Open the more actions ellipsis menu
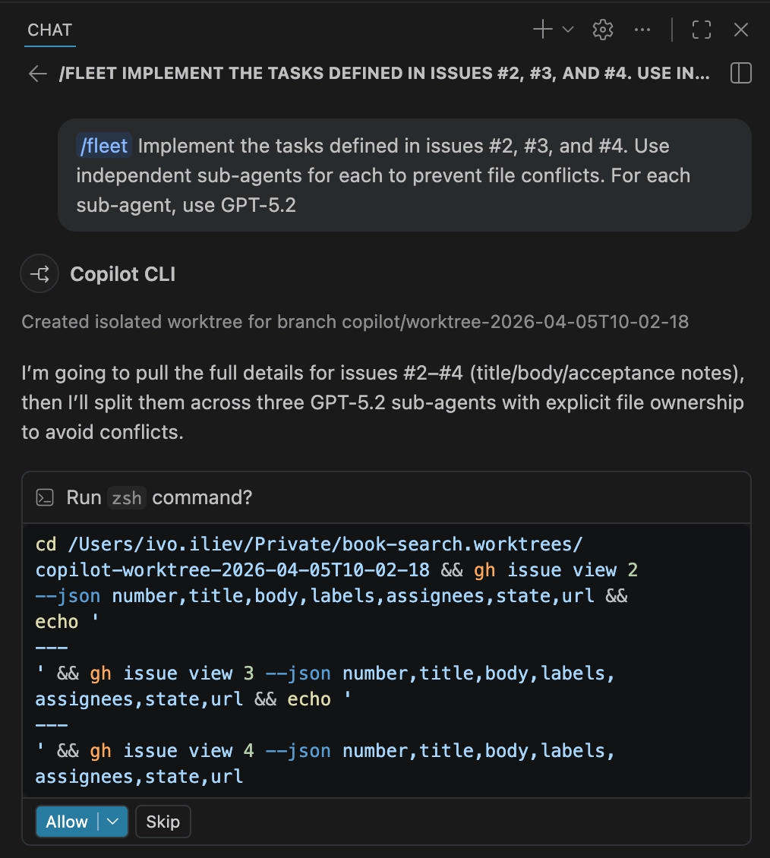The width and height of the screenshot is (770, 858). [642, 30]
